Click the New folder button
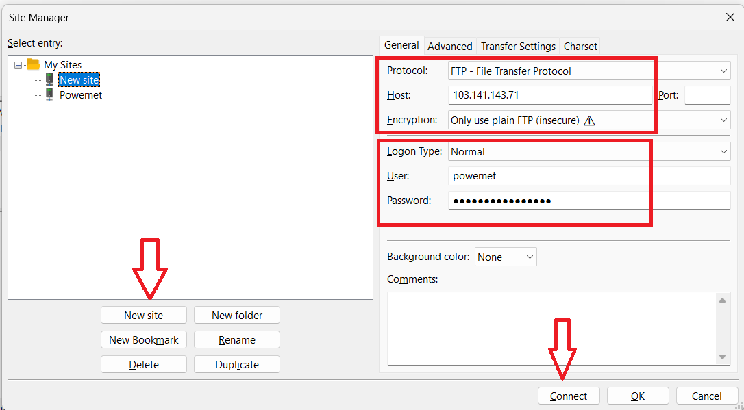 [237, 315]
